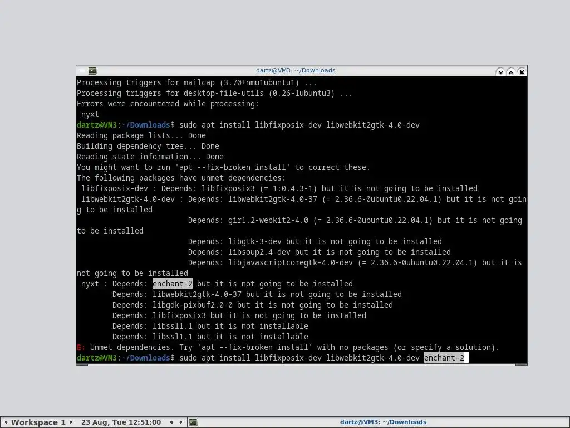Viewport: 570px width, 428px height.
Task: Click the 'Processing triggers for desktop-file-utils' line
Action: click(214, 94)
